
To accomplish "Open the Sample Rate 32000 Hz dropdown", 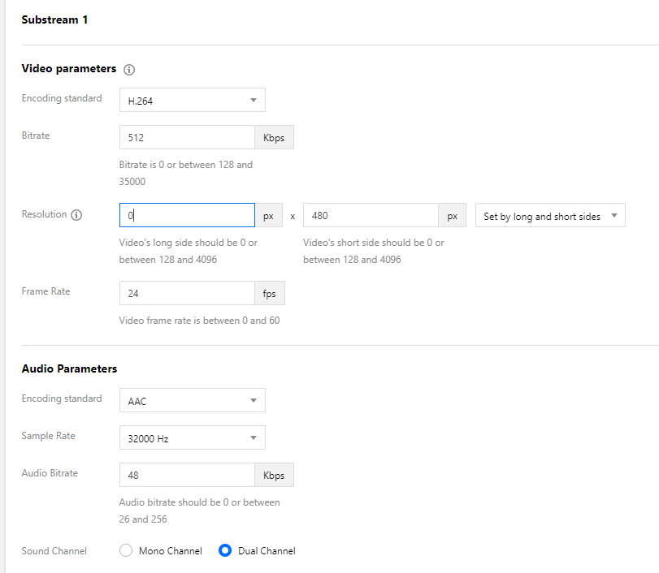I will 193,437.
